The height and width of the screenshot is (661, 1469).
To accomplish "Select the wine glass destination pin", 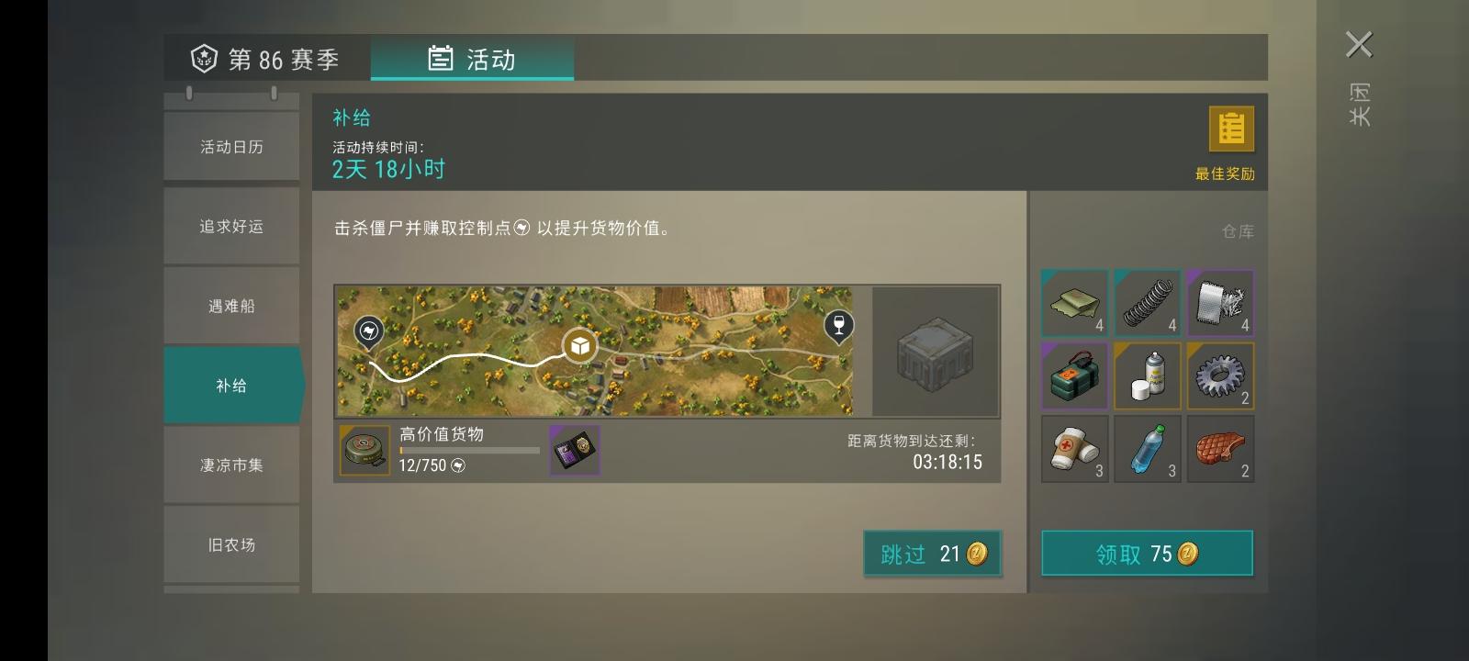I will tap(837, 326).
